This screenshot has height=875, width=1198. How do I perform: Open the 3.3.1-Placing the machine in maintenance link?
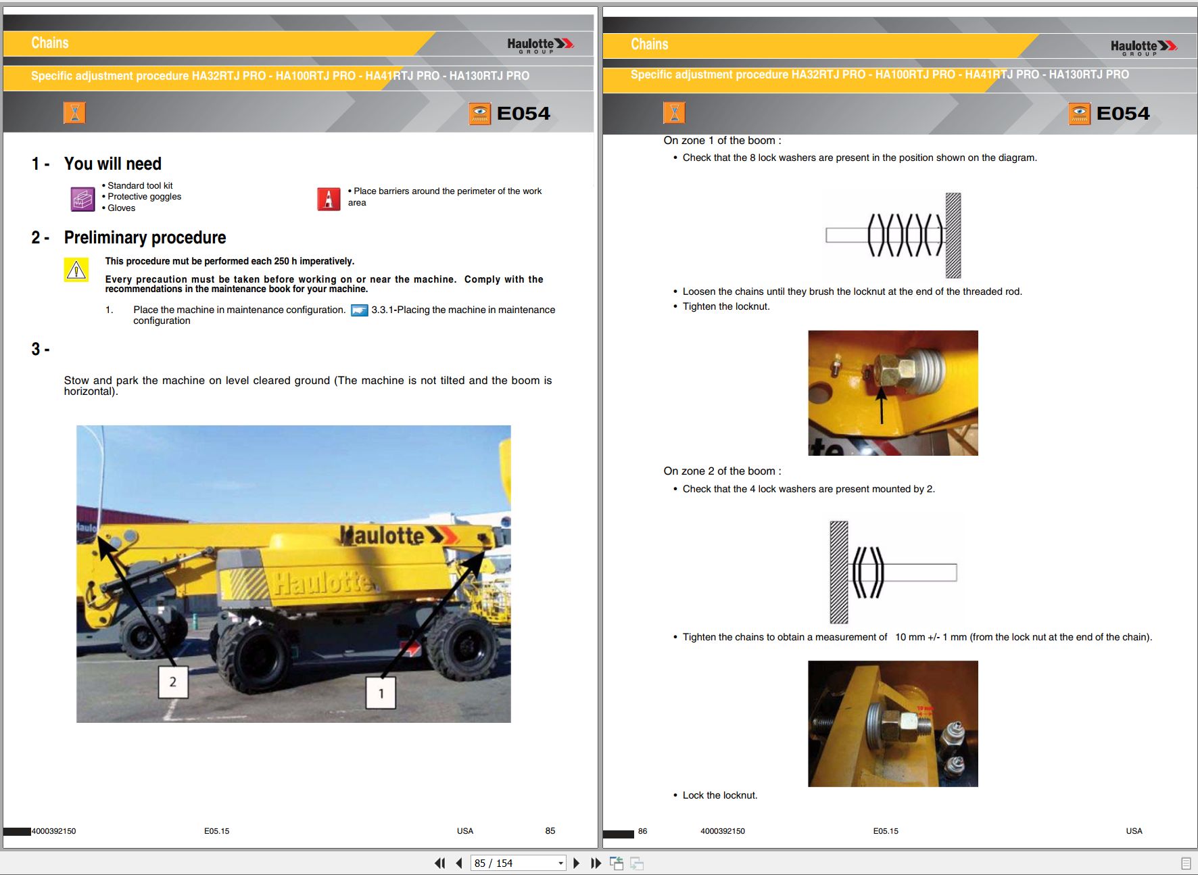click(463, 310)
